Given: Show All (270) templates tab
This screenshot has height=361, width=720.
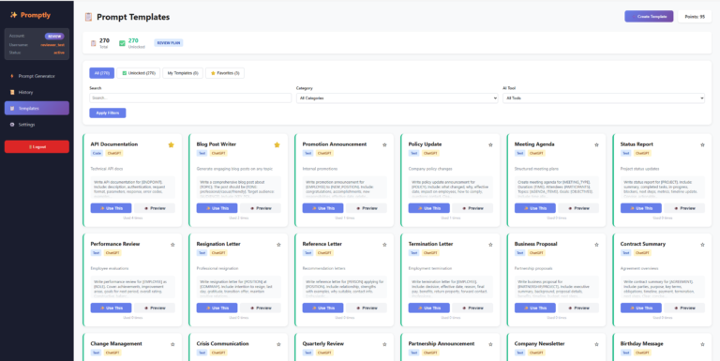Looking at the screenshot, I should (102, 73).
